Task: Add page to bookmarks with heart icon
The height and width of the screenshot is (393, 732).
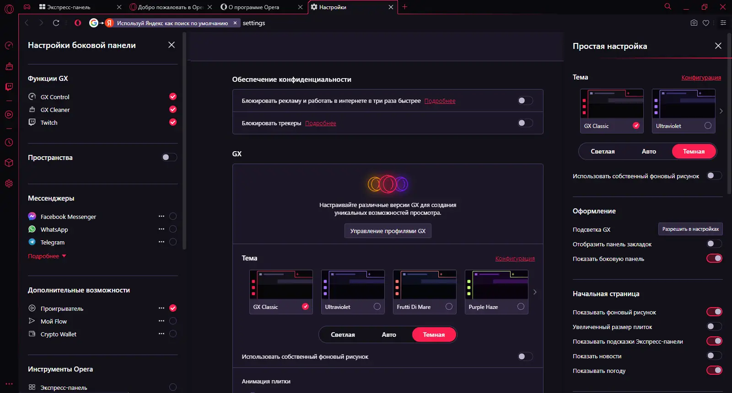Action: 706,23
